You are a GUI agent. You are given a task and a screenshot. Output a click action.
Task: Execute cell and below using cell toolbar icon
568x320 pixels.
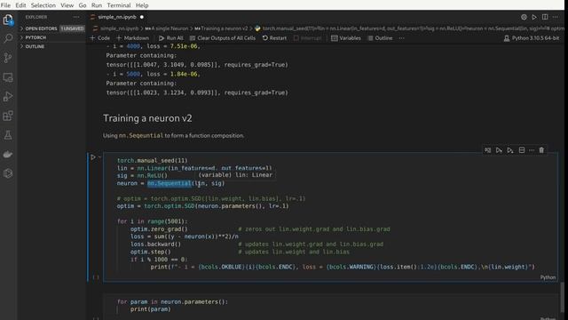[510, 150]
